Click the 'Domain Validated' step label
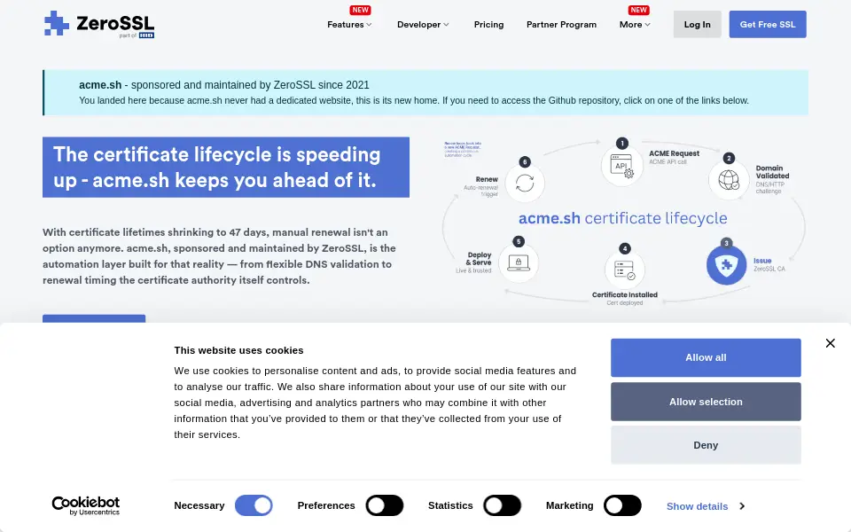Screen dimensions: 851x532 772,172
